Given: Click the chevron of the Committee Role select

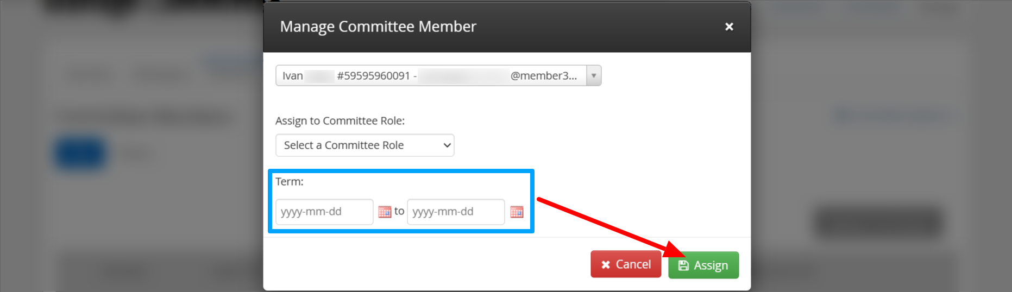Looking at the screenshot, I should pos(447,145).
